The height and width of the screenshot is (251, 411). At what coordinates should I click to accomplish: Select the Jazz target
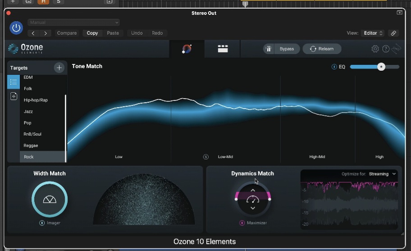[x=42, y=111]
